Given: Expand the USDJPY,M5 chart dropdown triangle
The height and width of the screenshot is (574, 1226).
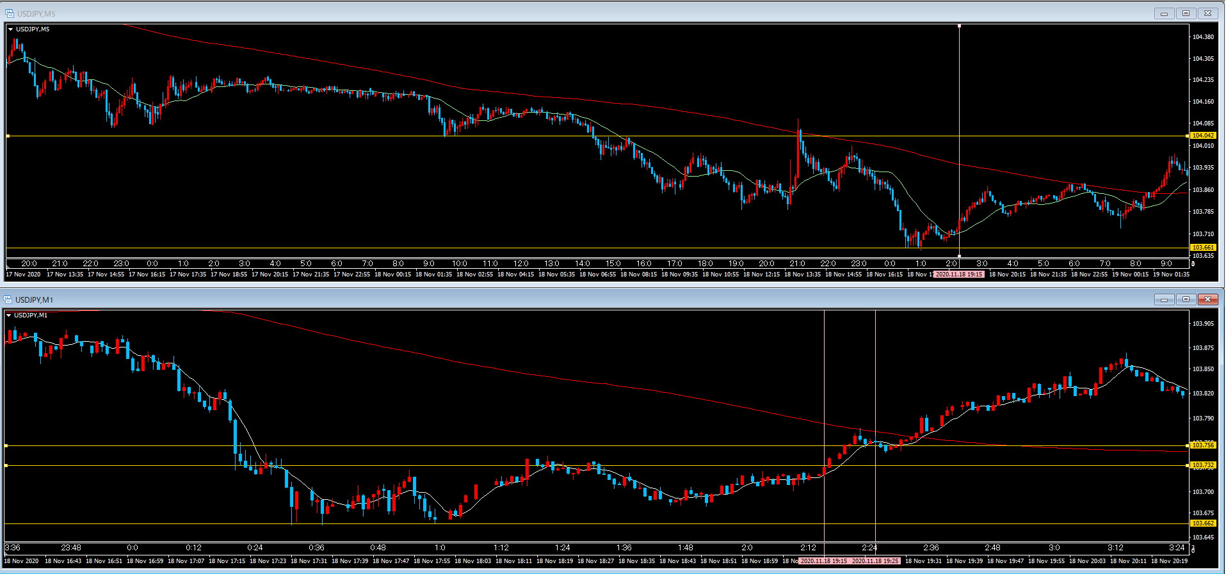Looking at the screenshot, I should click(10, 29).
